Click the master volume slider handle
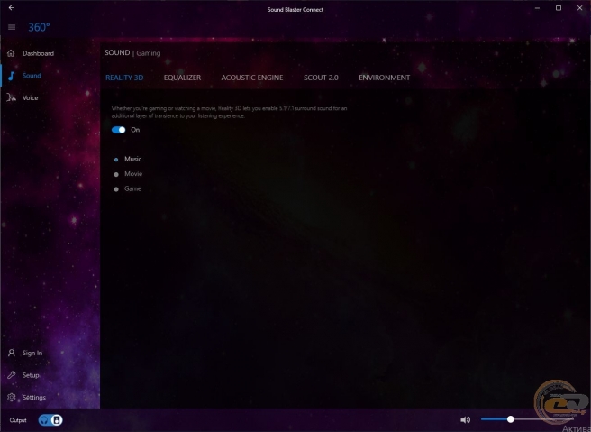Image resolution: width=591 pixels, height=432 pixels. click(x=510, y=419)
